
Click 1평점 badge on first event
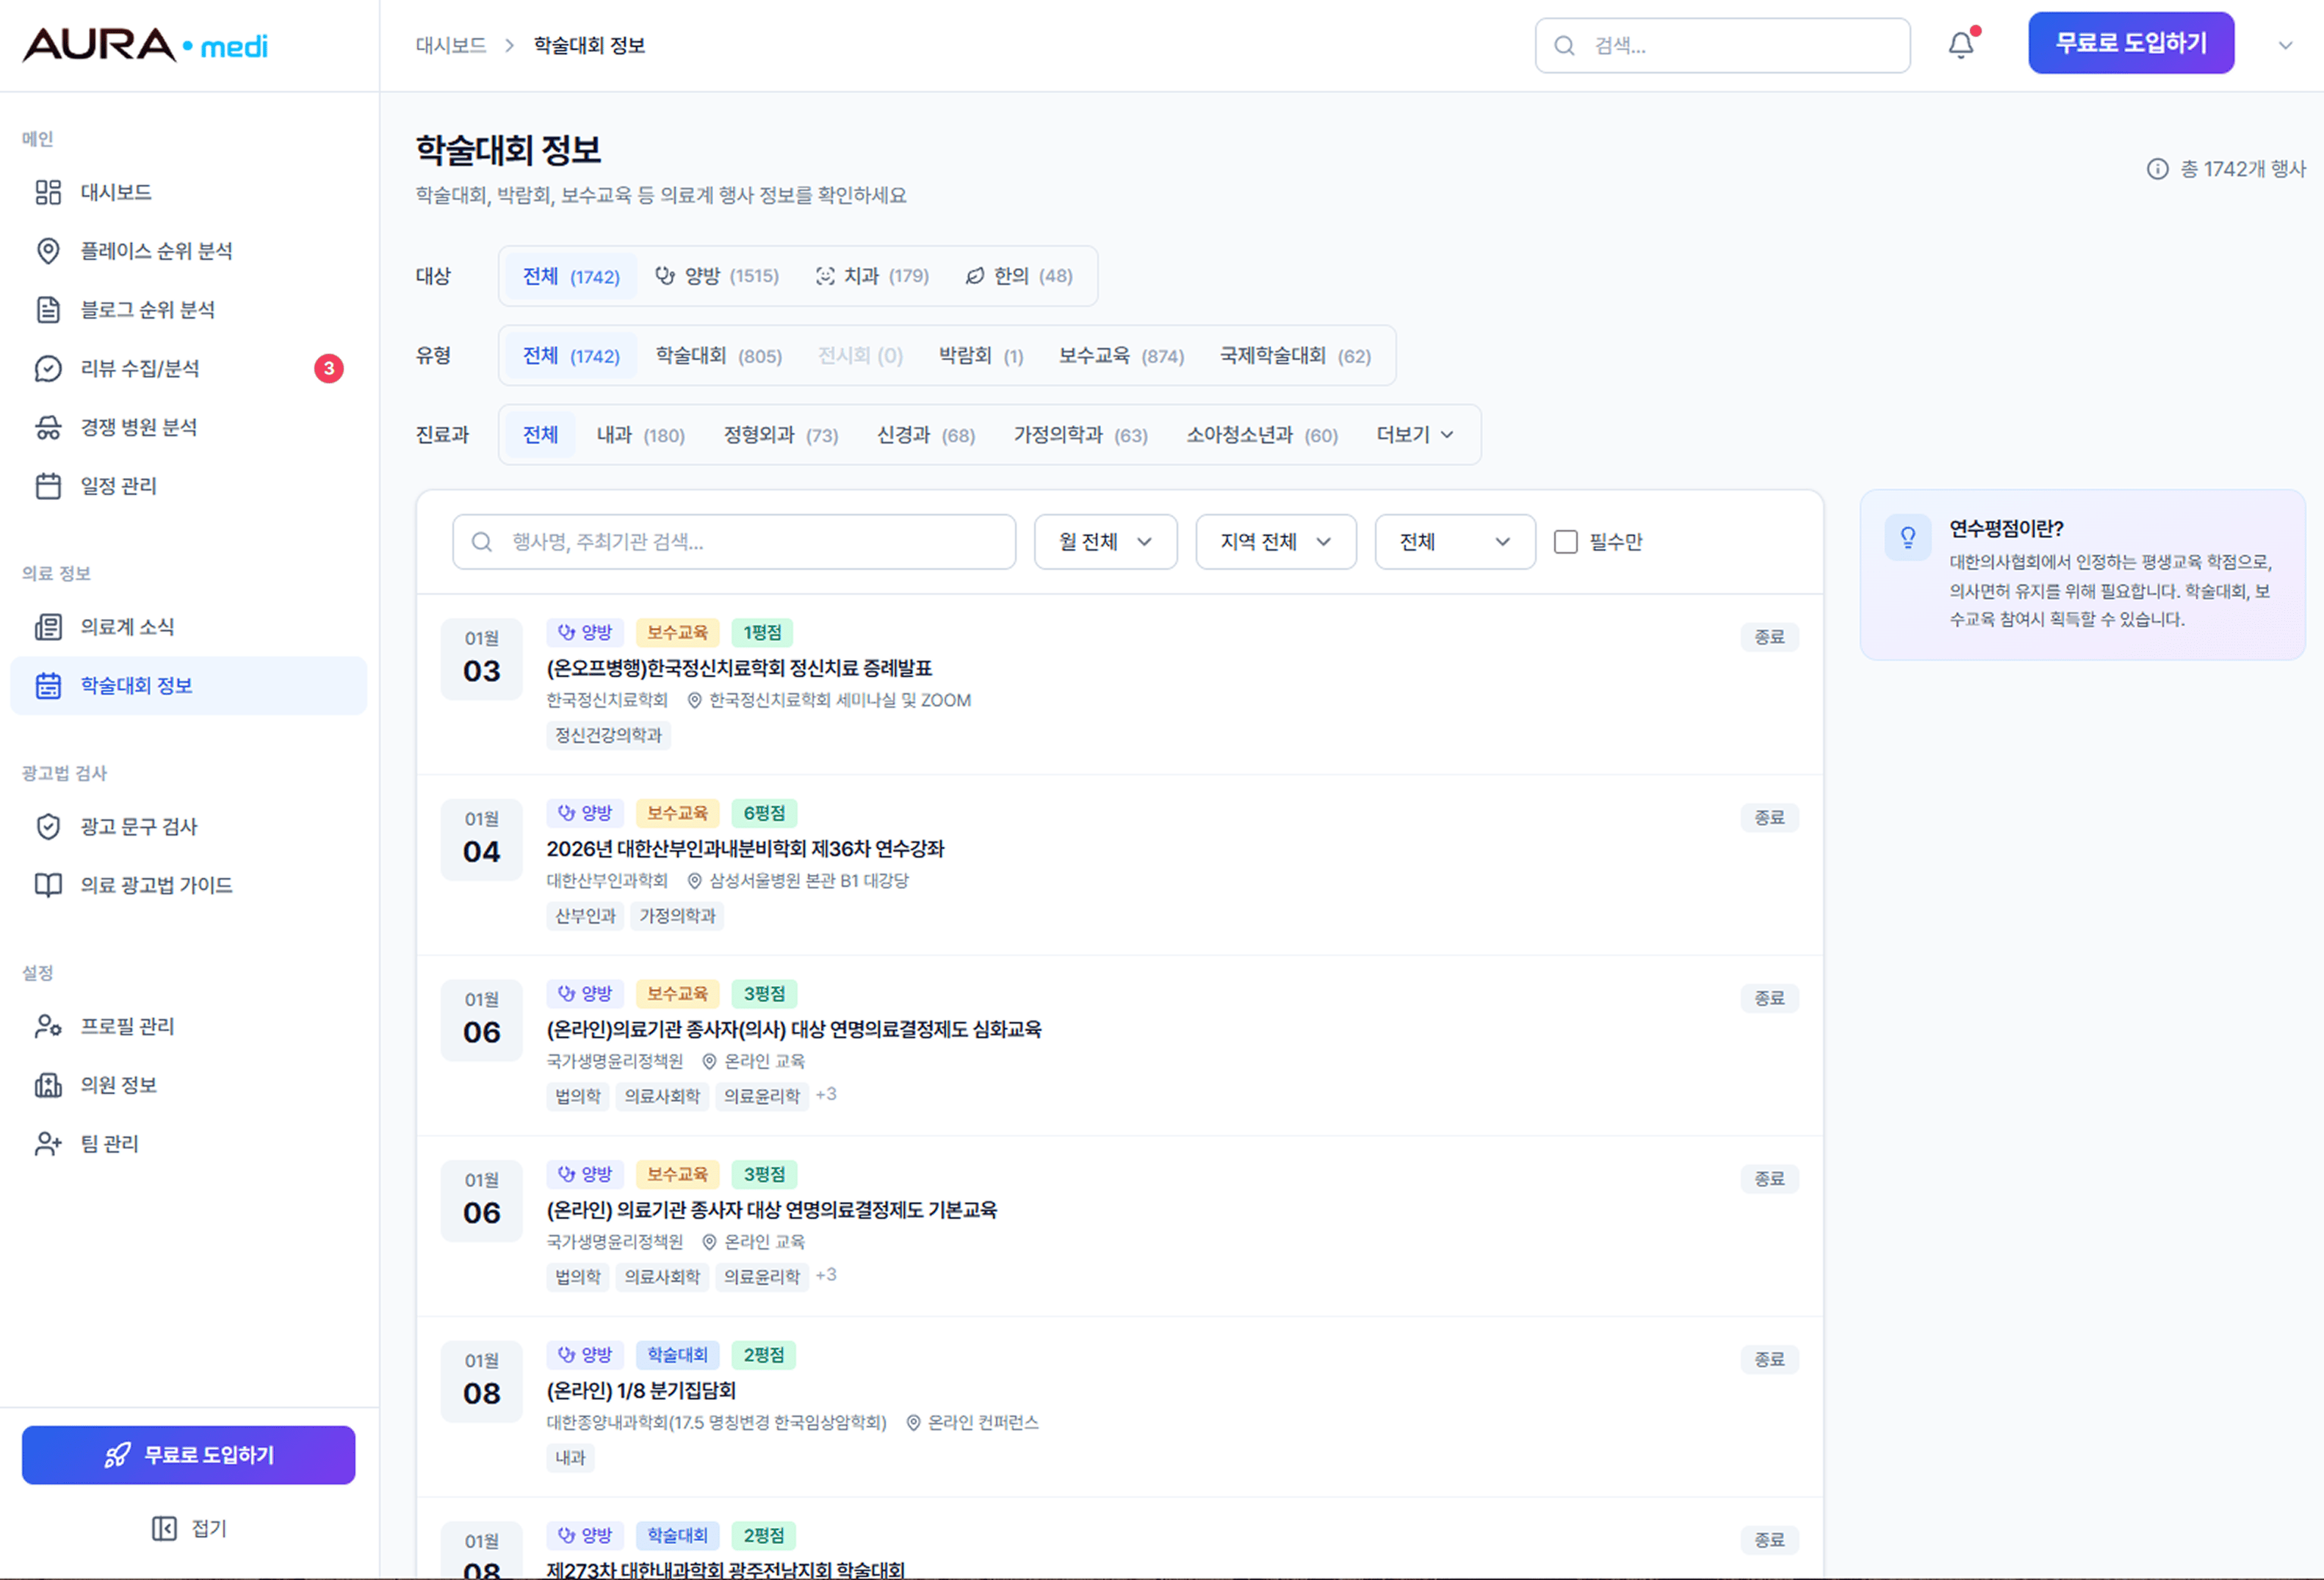[762, 633]
